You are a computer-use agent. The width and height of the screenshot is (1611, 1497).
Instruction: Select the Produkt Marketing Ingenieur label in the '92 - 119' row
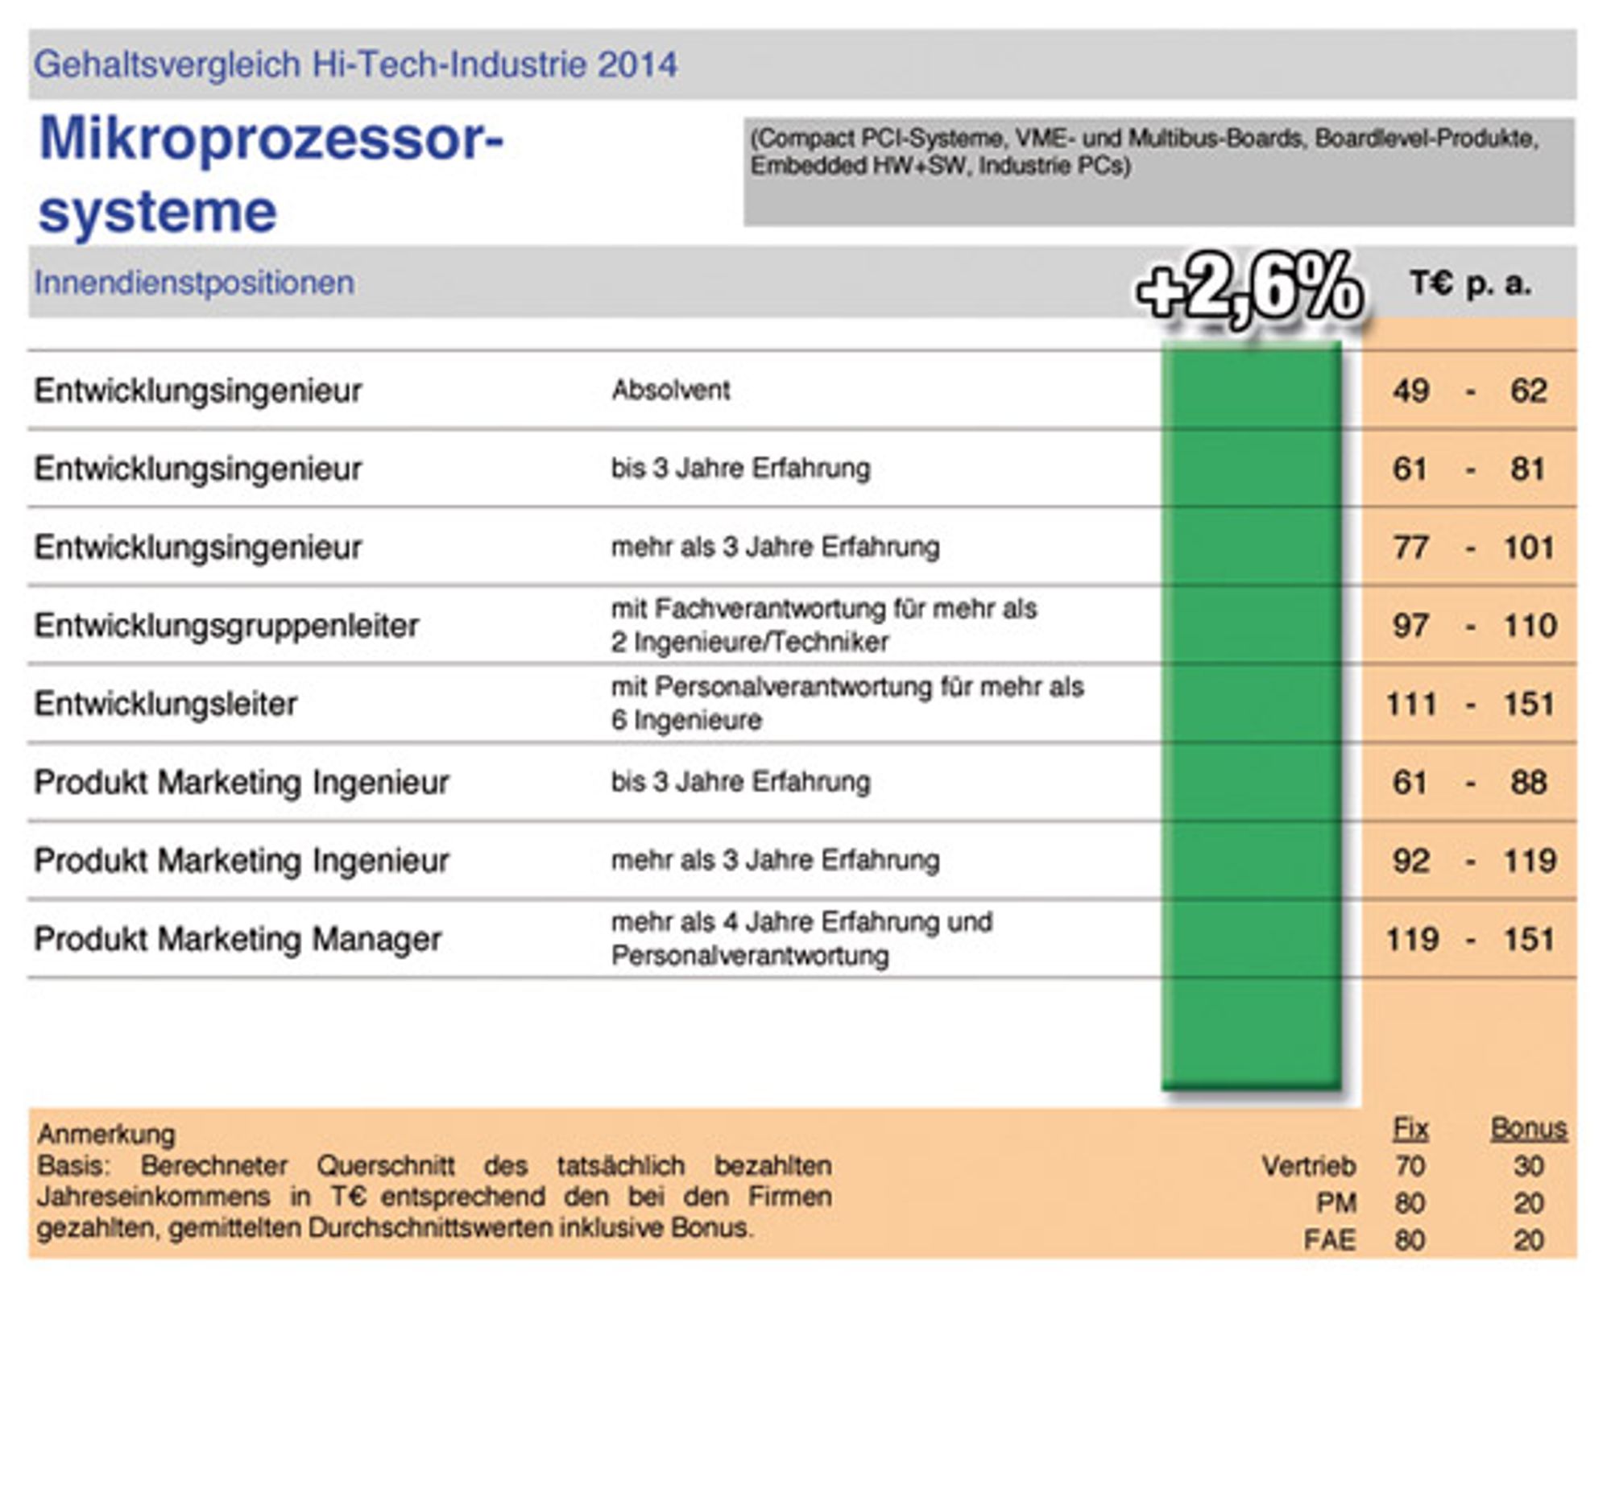click(242, 860)
